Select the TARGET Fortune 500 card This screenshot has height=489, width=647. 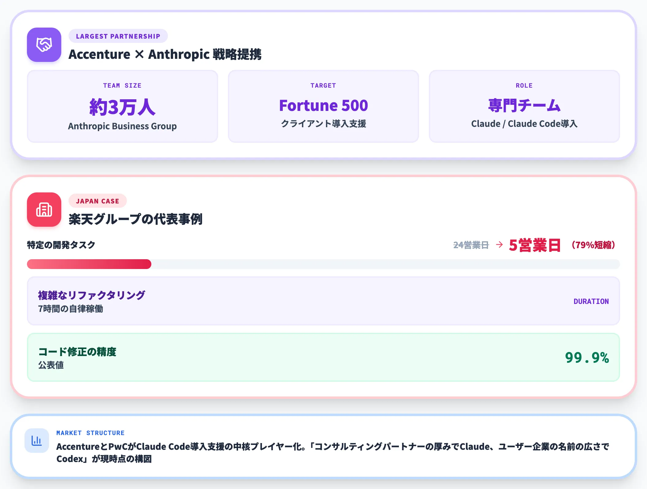click(x=323, y=106)
